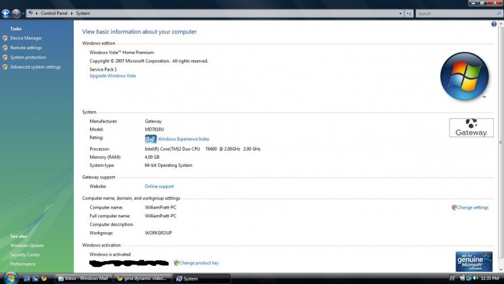
Task: Click the Show Desktop quick launch icon
Action: tap(27, 279)
